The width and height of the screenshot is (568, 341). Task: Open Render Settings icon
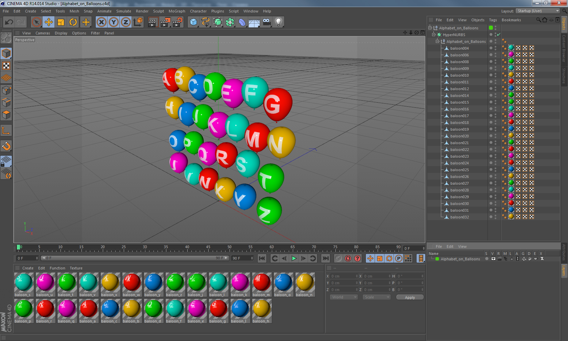point(178,22)
